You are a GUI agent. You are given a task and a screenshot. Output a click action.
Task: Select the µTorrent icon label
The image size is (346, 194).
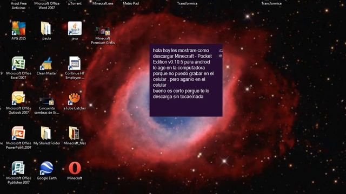[75, 4]
